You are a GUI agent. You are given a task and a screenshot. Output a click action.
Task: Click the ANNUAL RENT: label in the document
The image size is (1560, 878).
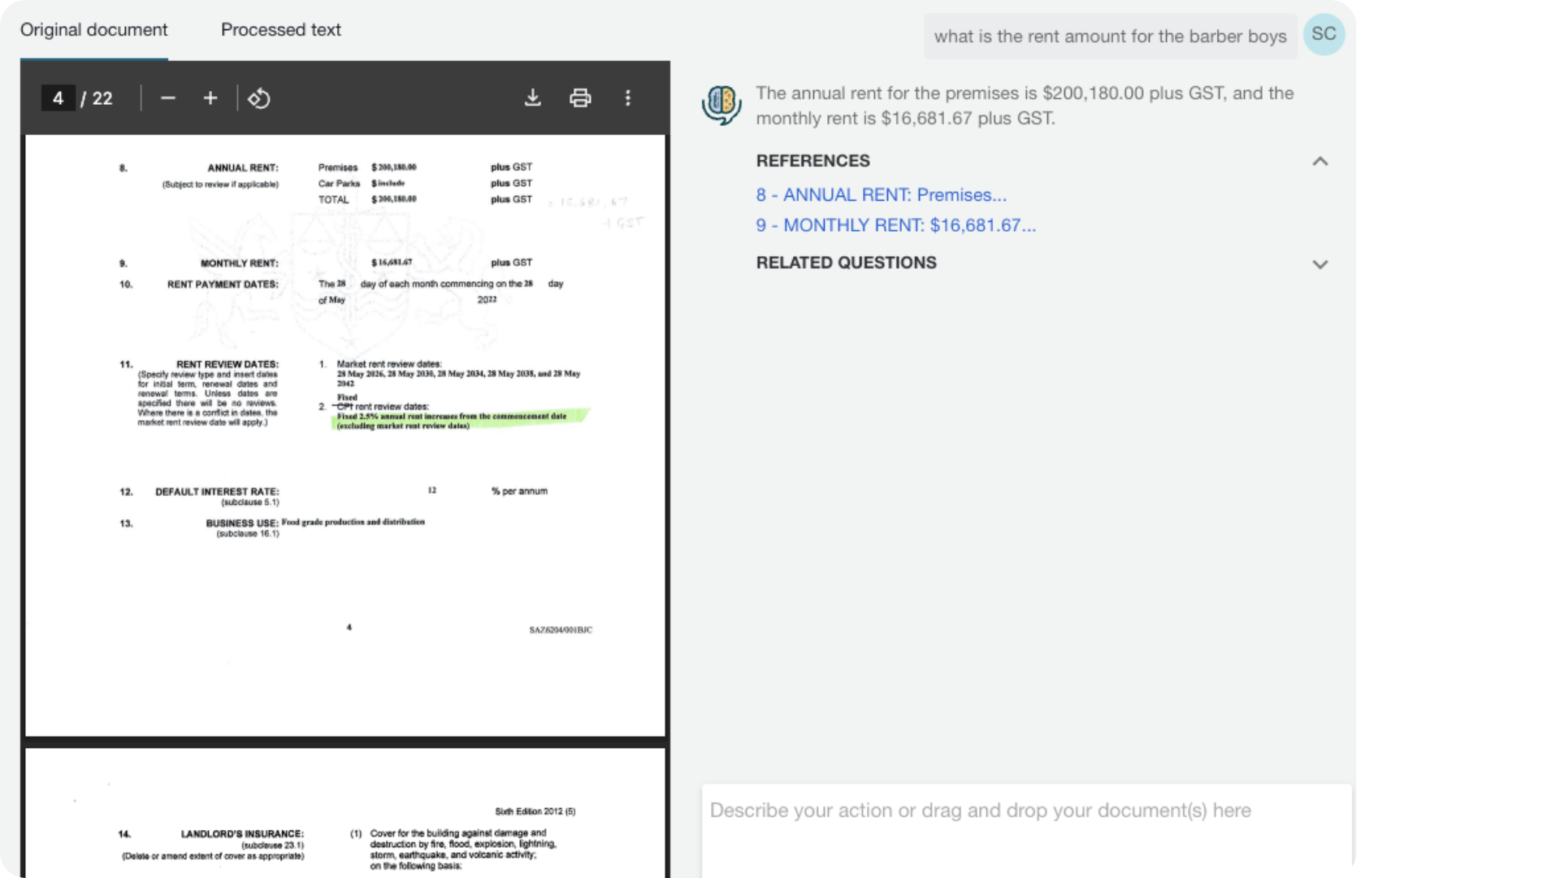[242, 168]
